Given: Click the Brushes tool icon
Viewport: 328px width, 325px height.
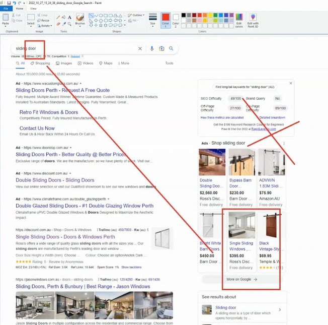Looking at the screenshot, I should (80, 17).
